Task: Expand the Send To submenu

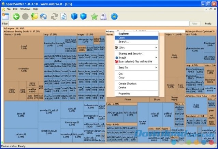Action: [136, 68]
